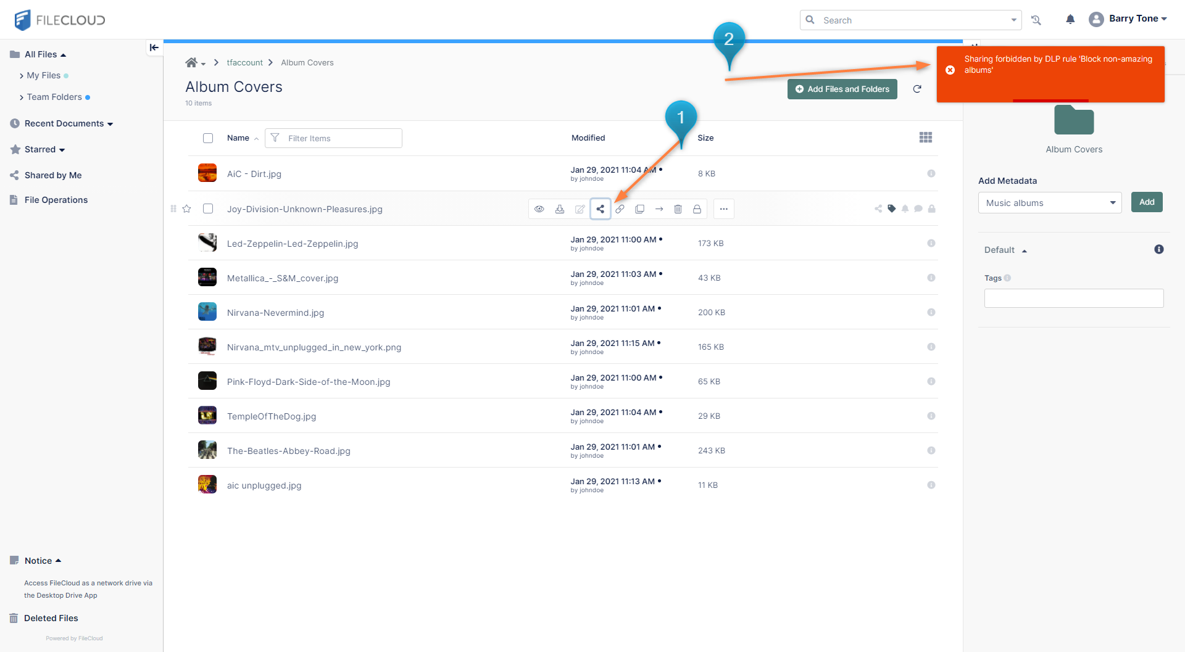
Task: Open File Operations in sidebar
Action: pos(56,200)
